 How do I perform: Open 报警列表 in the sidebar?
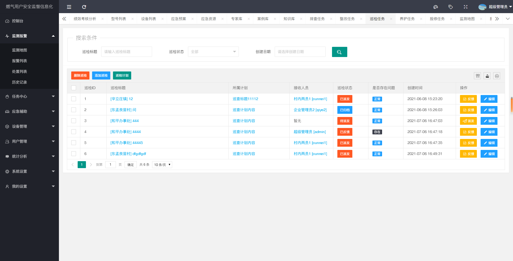tap(20, 61)
